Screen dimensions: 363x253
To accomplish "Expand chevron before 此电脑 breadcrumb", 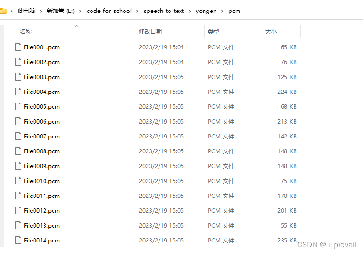I will point(11,11).
